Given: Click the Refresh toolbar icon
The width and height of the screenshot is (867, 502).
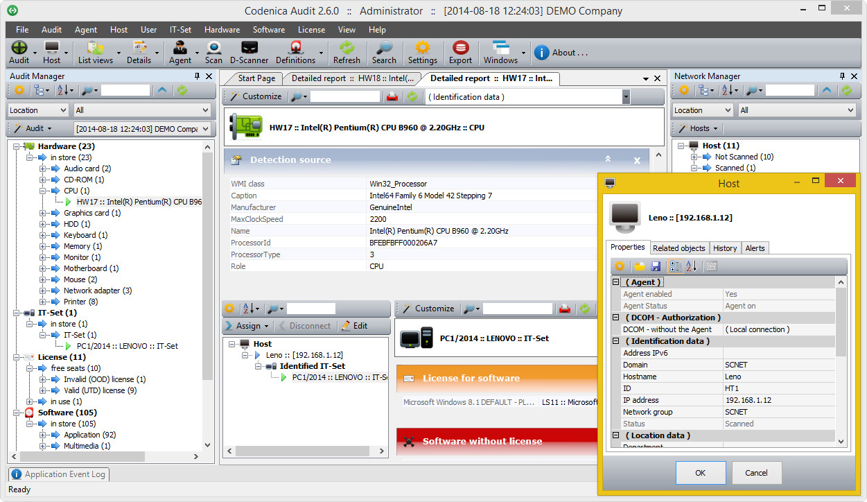Looking at the screenshot, I should [347, 53].
